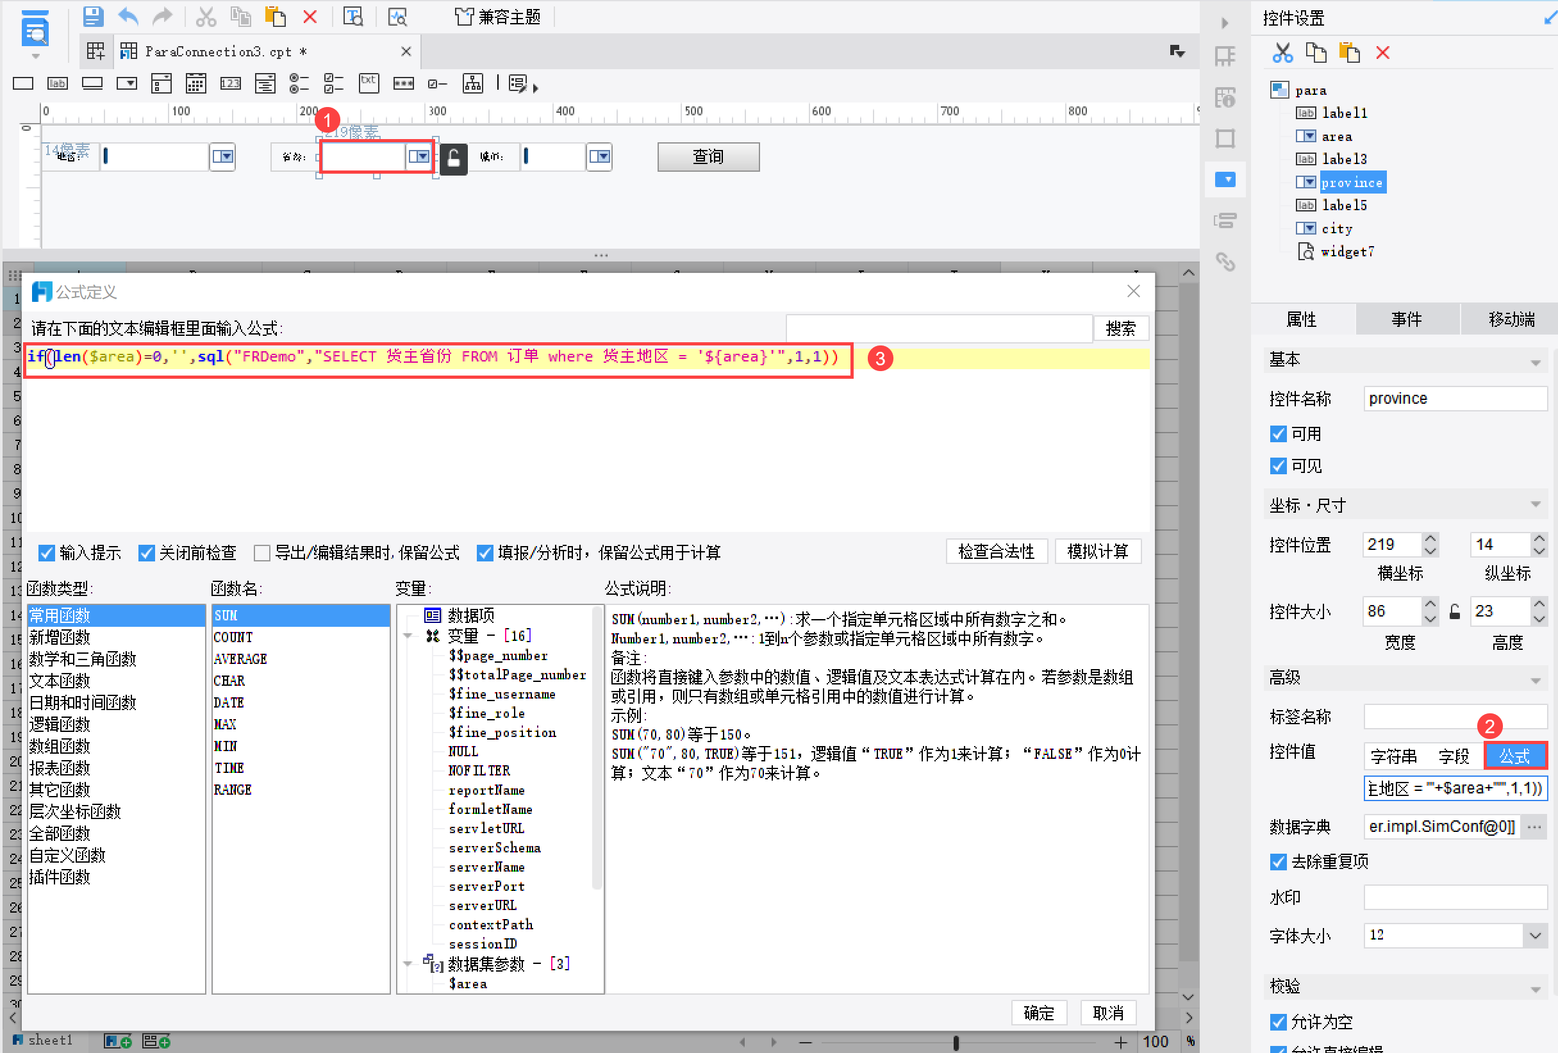Select the date calendar widget tool
The height and width of the screenshot is (1053, 1558).
195,84
